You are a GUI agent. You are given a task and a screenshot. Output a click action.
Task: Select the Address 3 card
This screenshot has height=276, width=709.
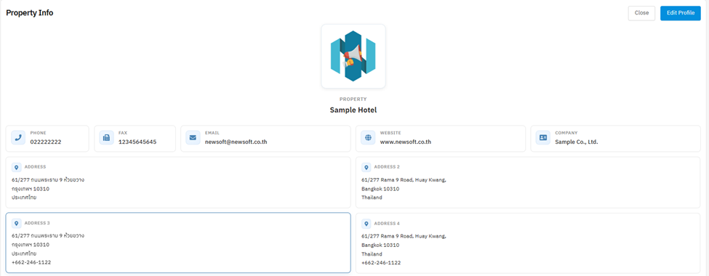pos(178,243)
